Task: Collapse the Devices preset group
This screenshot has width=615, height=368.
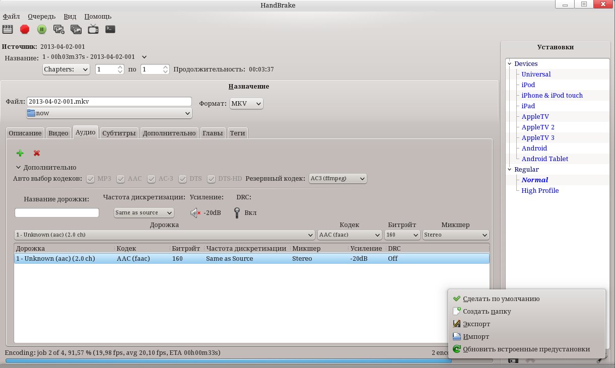Action: (510, 63)
